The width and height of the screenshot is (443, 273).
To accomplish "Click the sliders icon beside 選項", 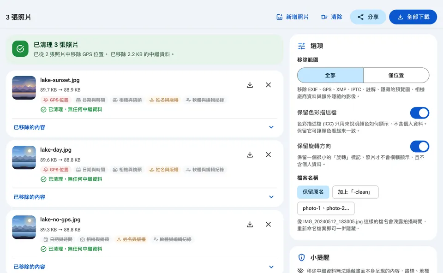I will click(302, 46).
